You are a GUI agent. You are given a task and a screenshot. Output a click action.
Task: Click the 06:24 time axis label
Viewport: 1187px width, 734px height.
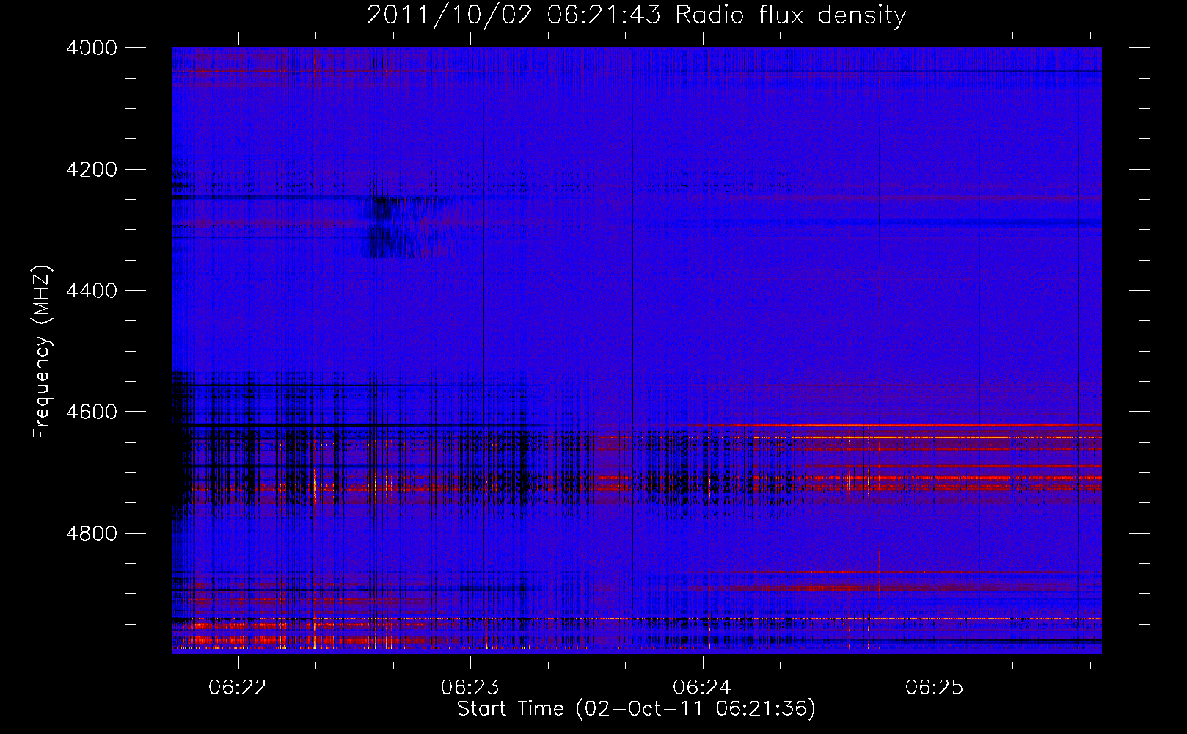(x=702, y=688)
